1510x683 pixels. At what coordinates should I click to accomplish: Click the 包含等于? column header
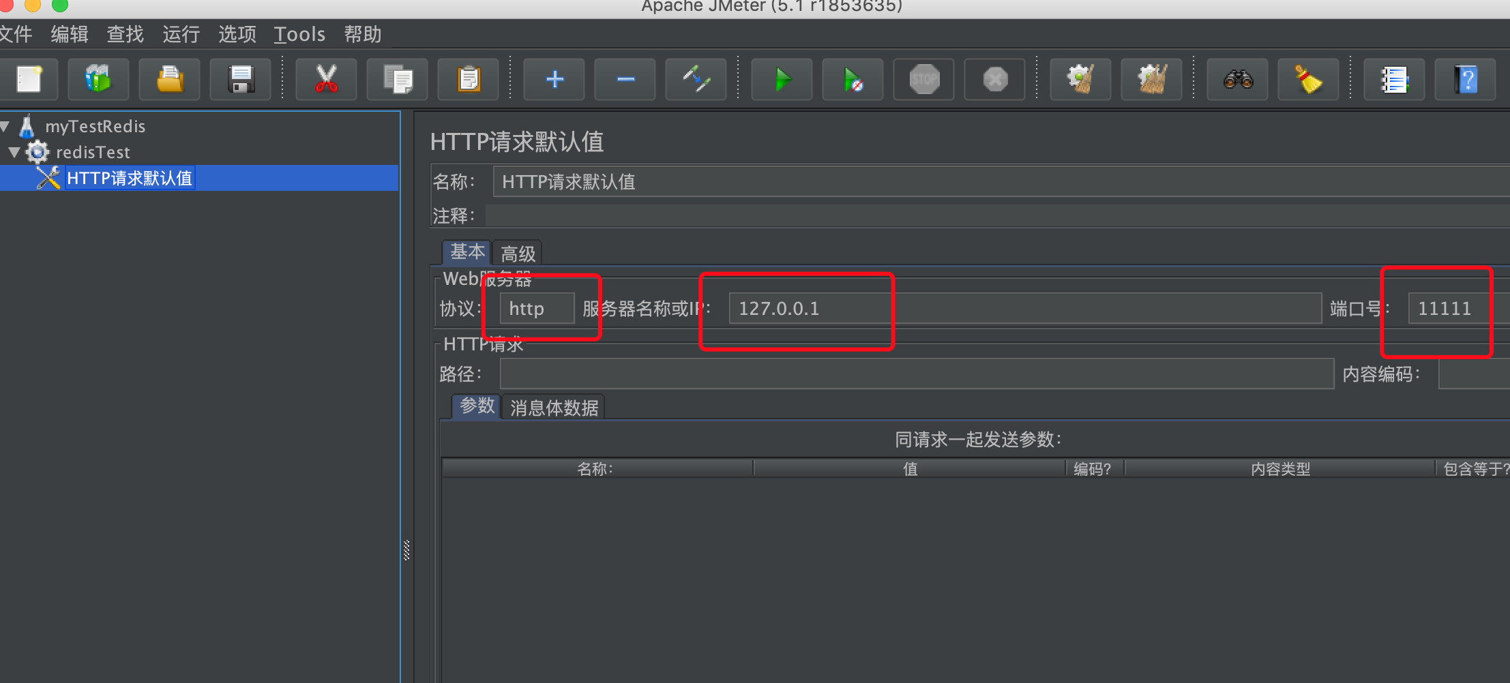click(x=1473, y=469)
